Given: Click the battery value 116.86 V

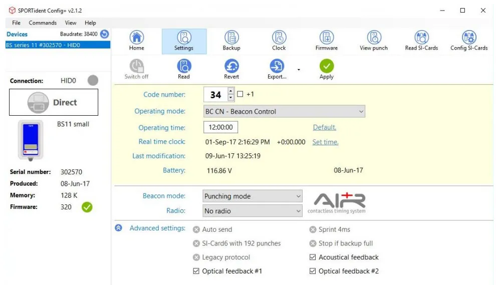Looking at the screenshot, I should tap(219, 171).
